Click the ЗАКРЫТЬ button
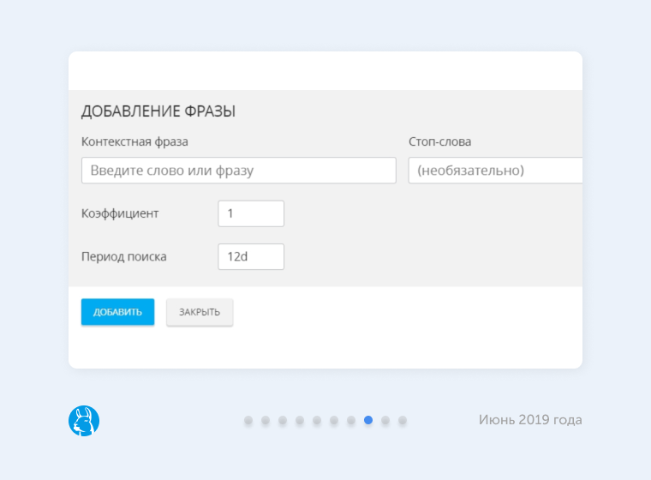This screenshot has width=651, height=480. click(x=200, y=312)
